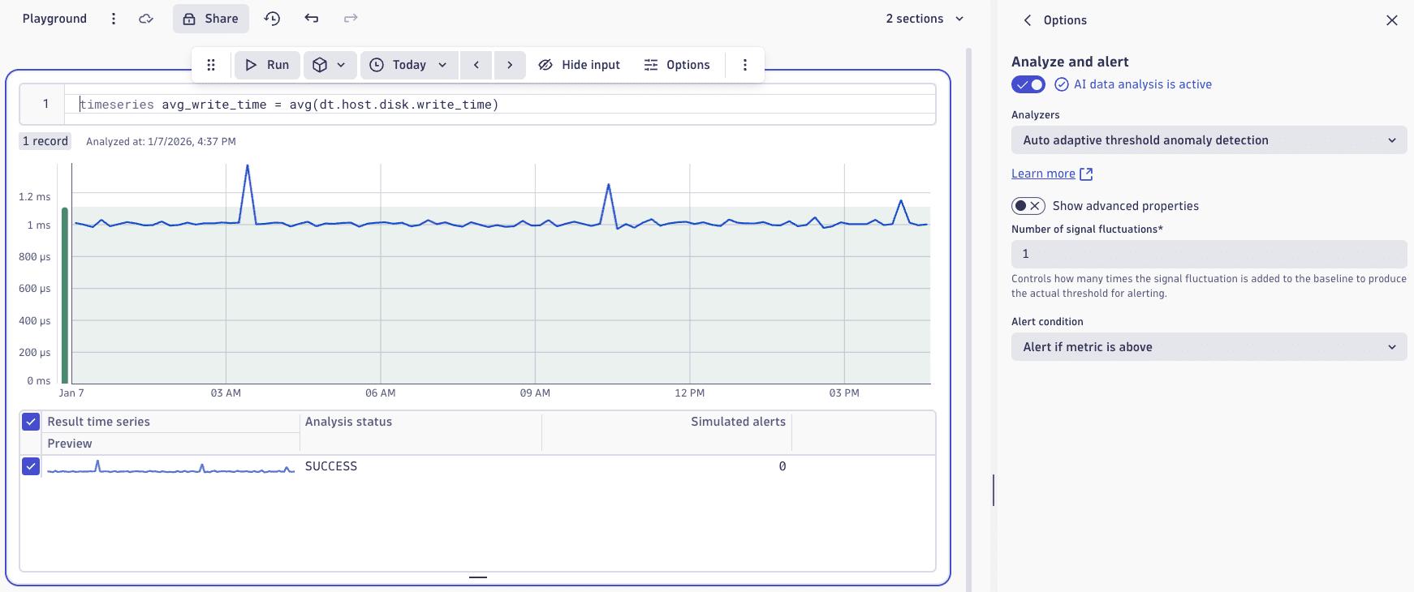Click the simulated alerts value 0

click(782, 466)
